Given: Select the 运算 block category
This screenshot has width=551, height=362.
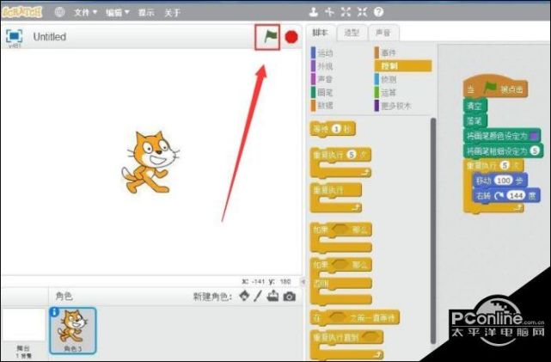Looking at the screenshot, I should [x=385, y=92].
